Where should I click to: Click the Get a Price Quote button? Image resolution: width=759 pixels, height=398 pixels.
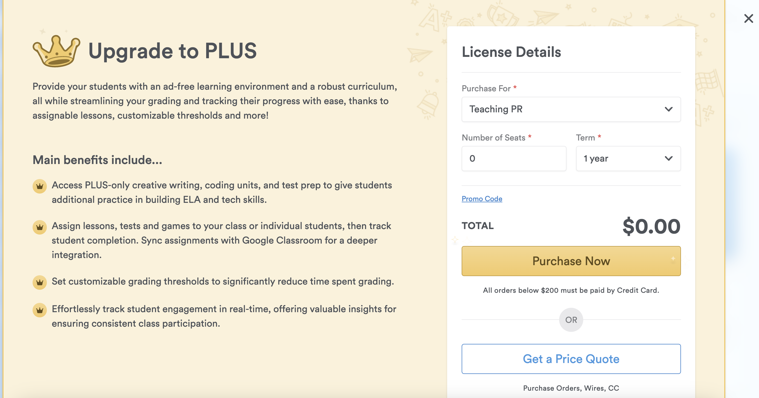[571, 359]
